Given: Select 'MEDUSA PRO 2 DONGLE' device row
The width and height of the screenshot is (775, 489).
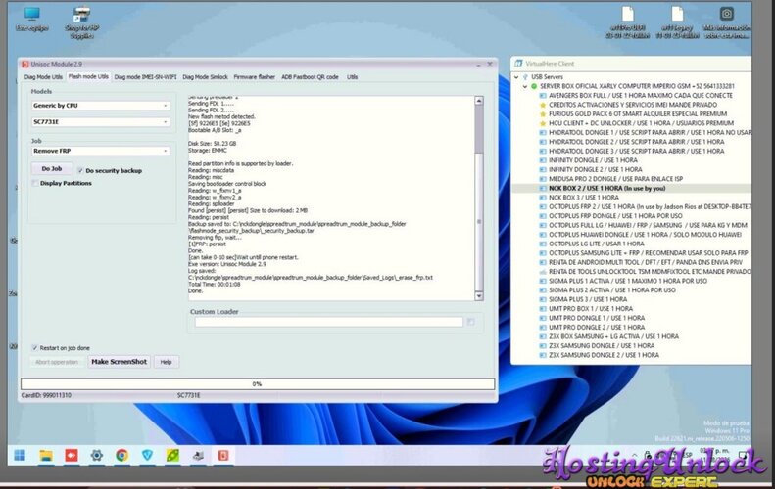Looking at the screenshot, I should pyautogui.click(x=615, y=179).
